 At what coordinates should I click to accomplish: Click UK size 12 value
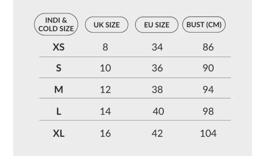pyautogui.click(x=106, y=89)
